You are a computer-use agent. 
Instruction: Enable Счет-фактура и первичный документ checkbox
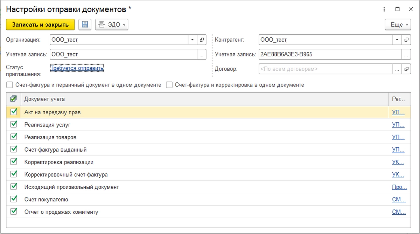pyautogui.click(x=10, y=85)
